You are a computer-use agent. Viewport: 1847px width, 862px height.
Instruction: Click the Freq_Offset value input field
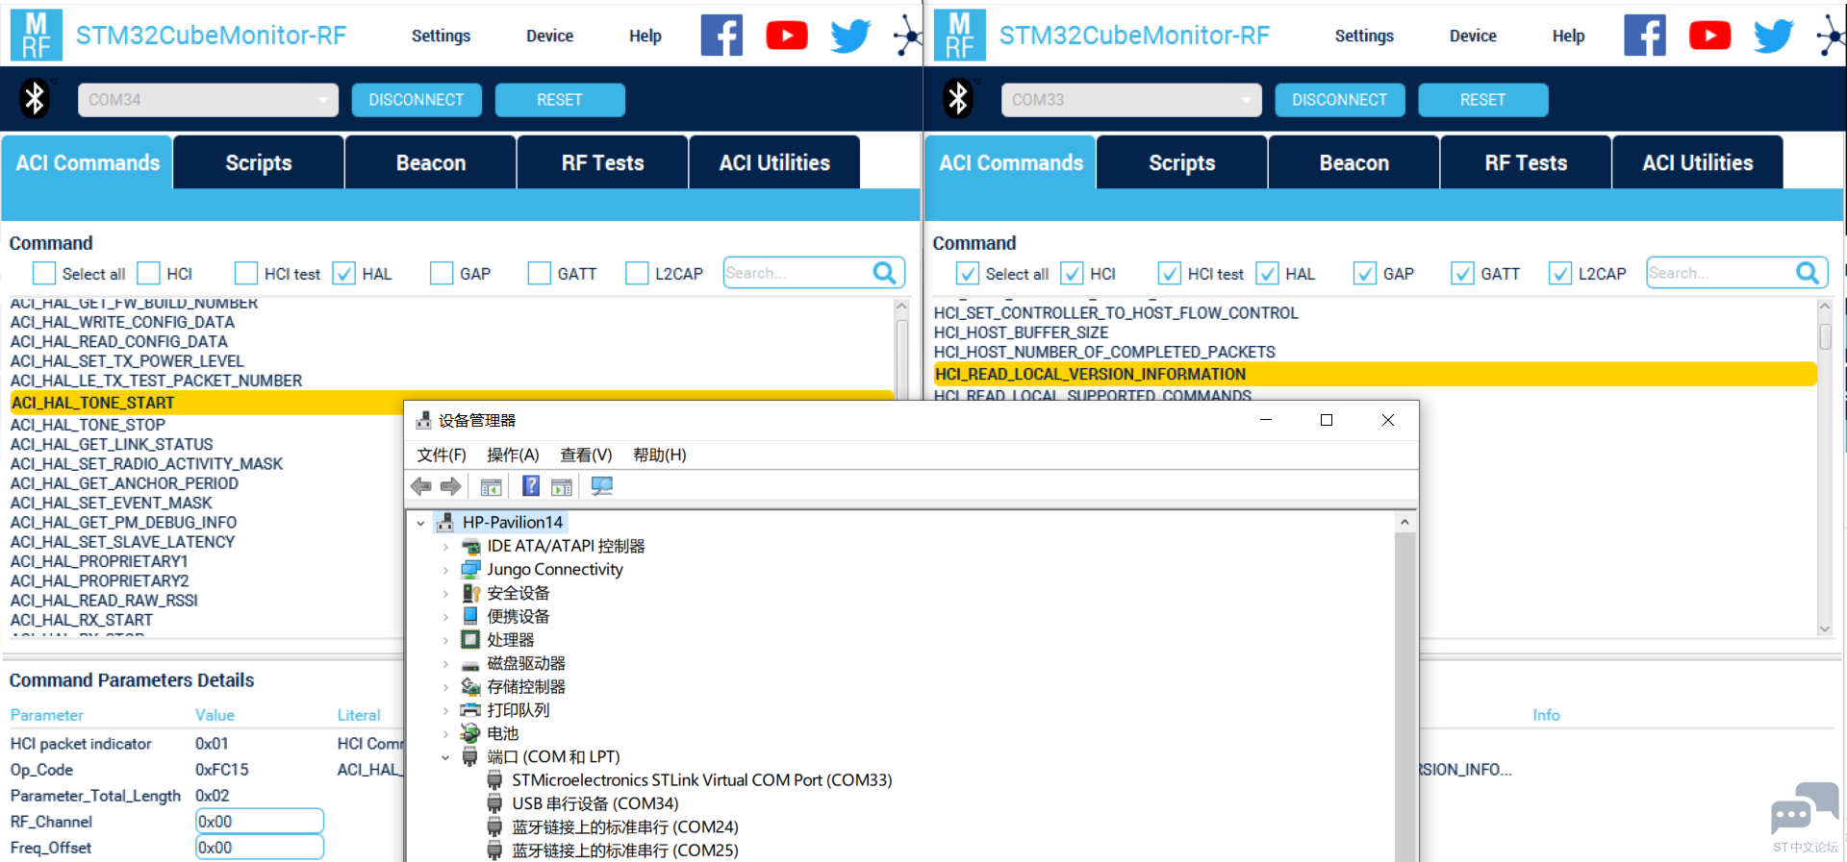point(260,848)
